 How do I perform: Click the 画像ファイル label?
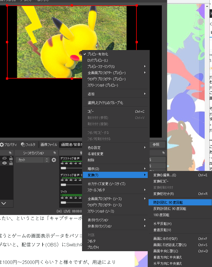[49, 145]
